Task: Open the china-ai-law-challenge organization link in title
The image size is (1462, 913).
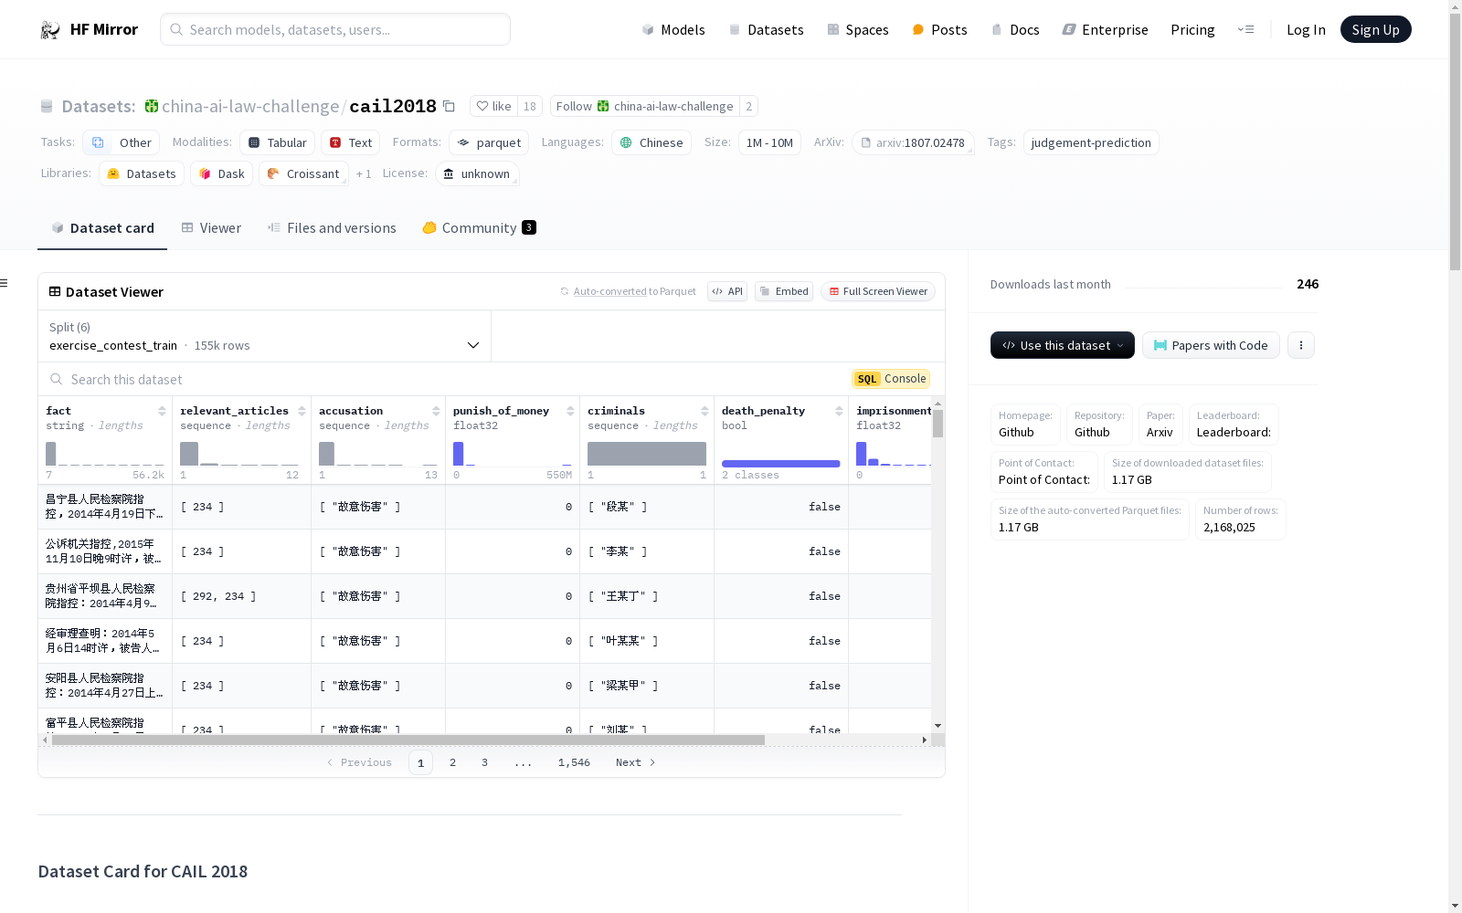Action: click(250, 106)
